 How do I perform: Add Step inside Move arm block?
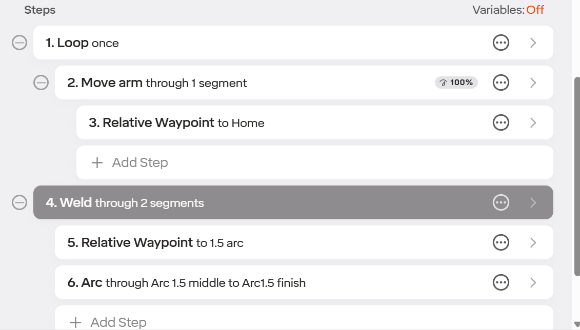[315, 162]
